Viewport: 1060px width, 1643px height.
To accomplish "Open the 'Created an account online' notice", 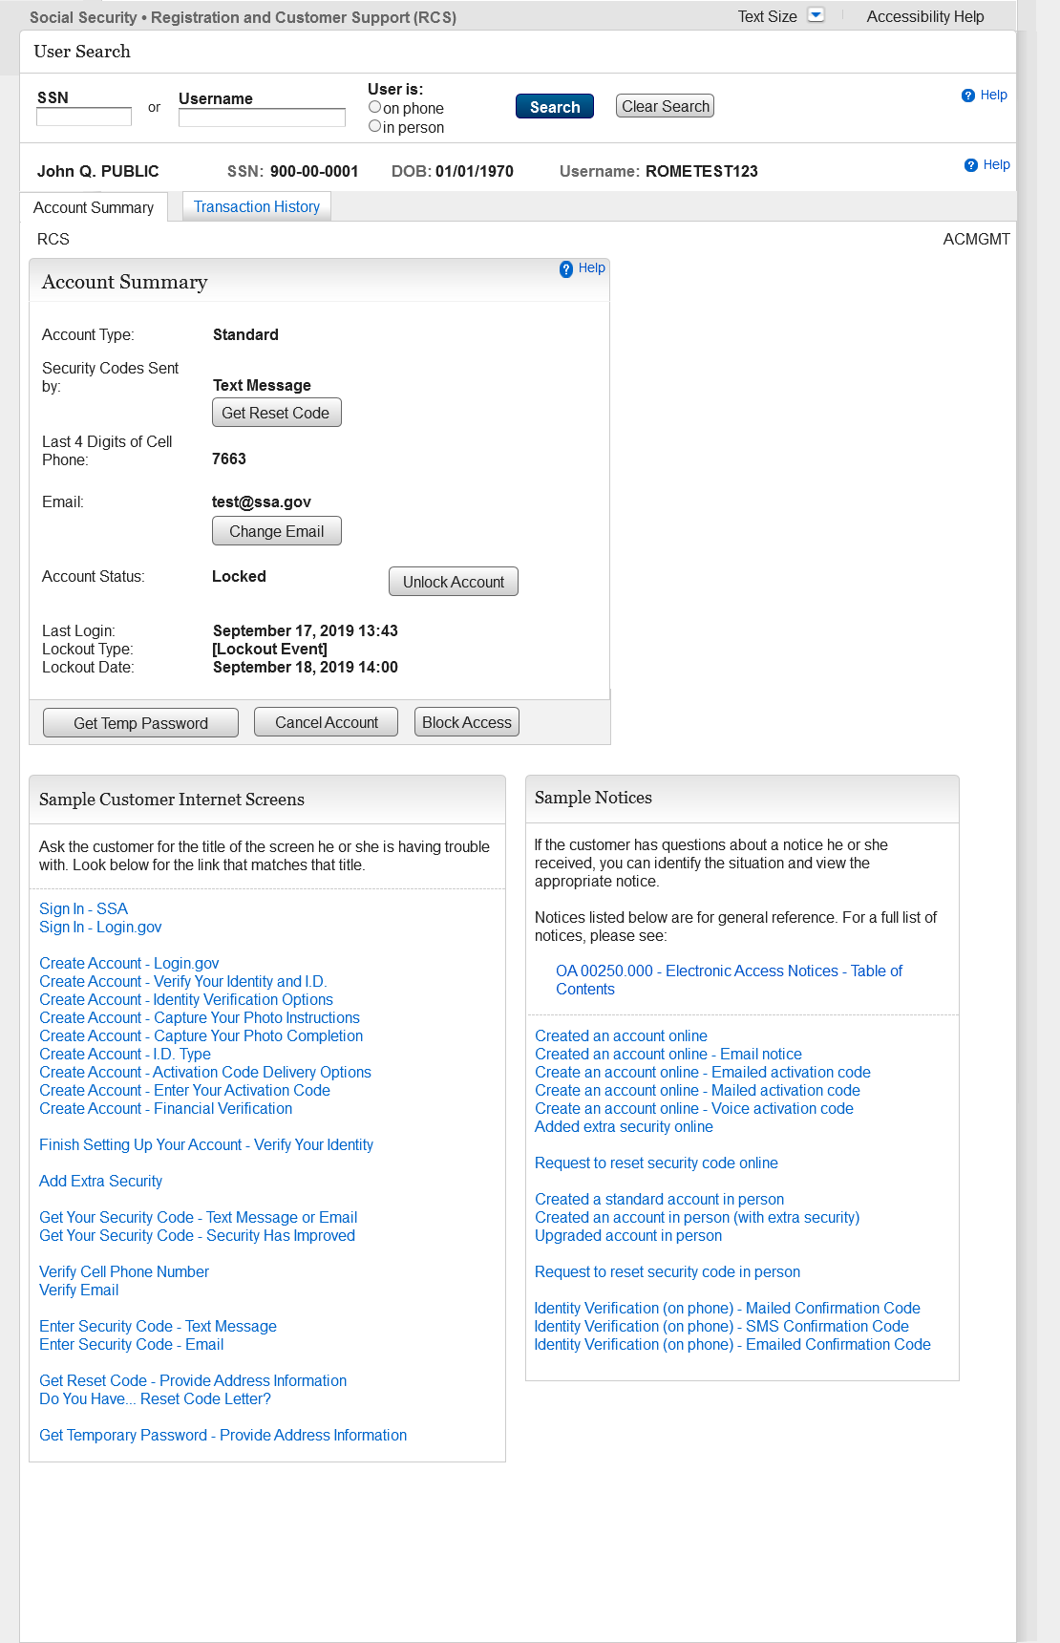I will click(x=622, y=1035).
